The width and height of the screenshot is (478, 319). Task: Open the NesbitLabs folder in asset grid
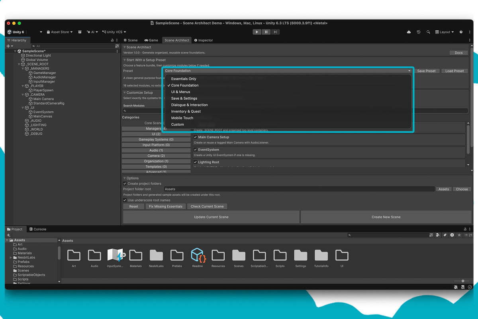click(156, 255)
